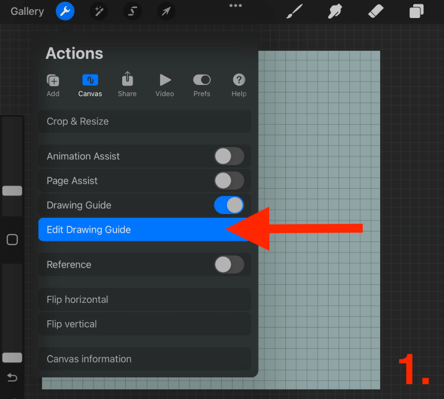Open Canvas information

click(144, 359)
